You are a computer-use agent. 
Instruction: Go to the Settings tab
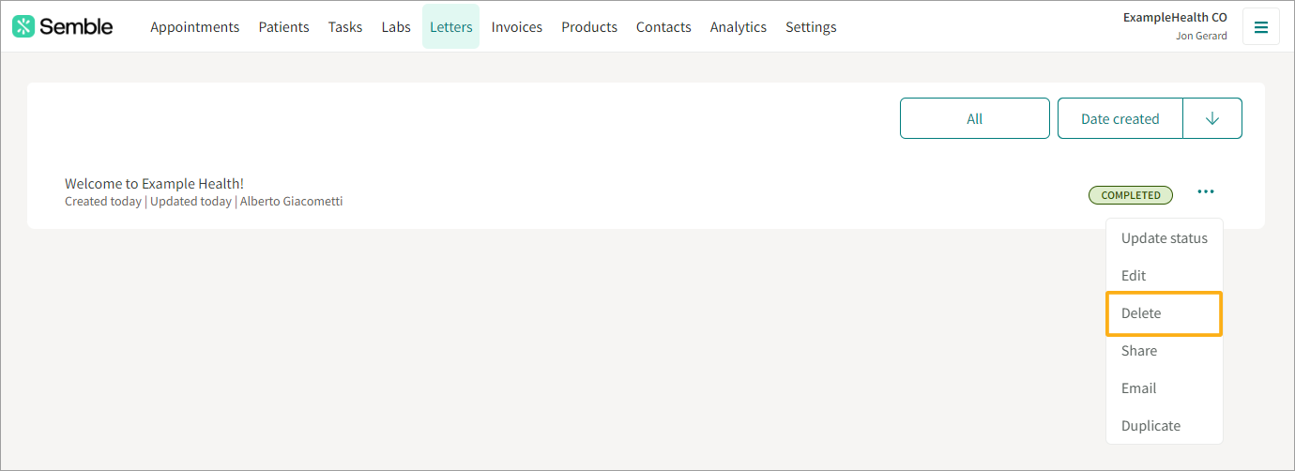point(811,26)
